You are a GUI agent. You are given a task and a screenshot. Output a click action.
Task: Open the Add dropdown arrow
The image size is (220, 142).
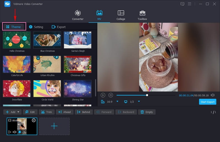click(18, 112)
